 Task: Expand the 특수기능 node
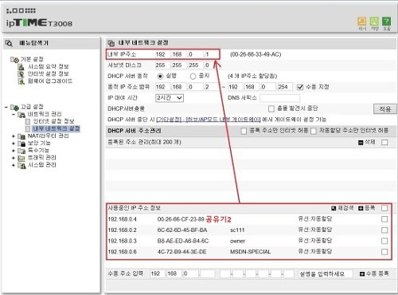[x=14, y=151]
